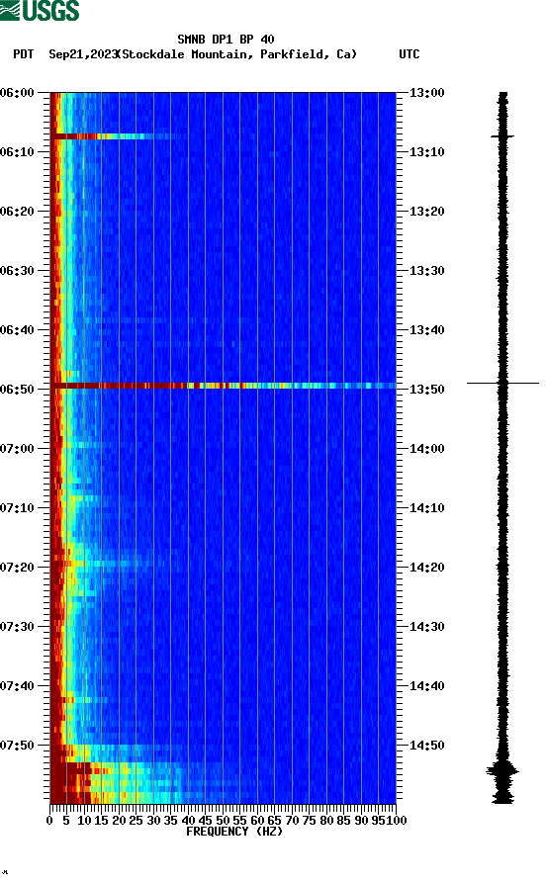Click the 07:40 PDT time label
The width and height of the screenshot is (546, 883).
click(x=18, y=686)
